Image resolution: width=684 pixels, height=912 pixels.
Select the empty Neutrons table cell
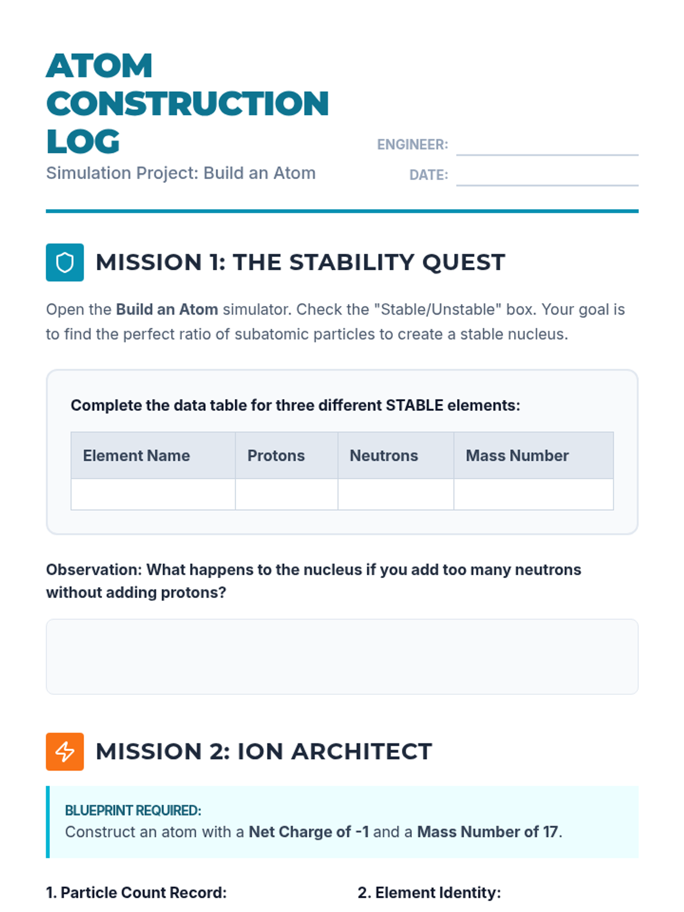coord(396,494)
